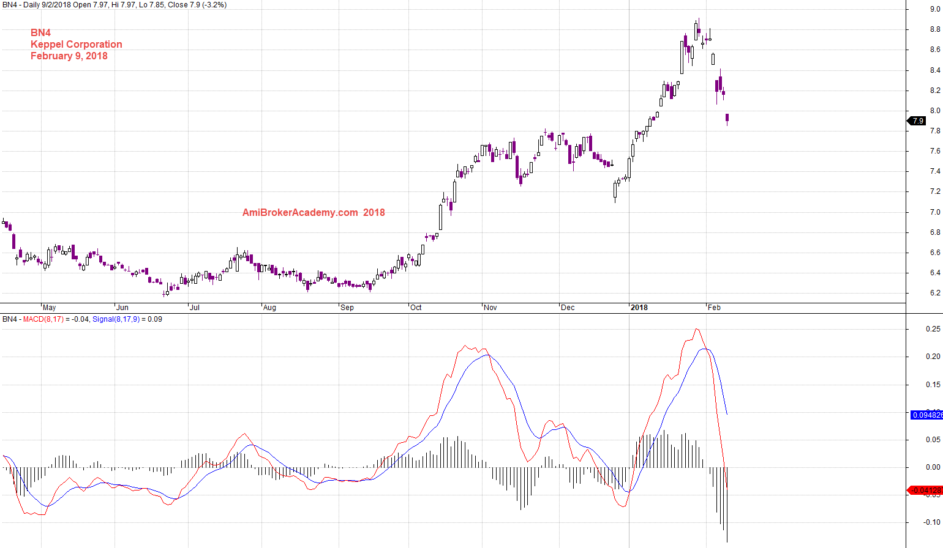Image resolution: width=943 pixels, height=548 pixels.
Task: Click the 6.4 price axis label
Action: tap(935, 273)
